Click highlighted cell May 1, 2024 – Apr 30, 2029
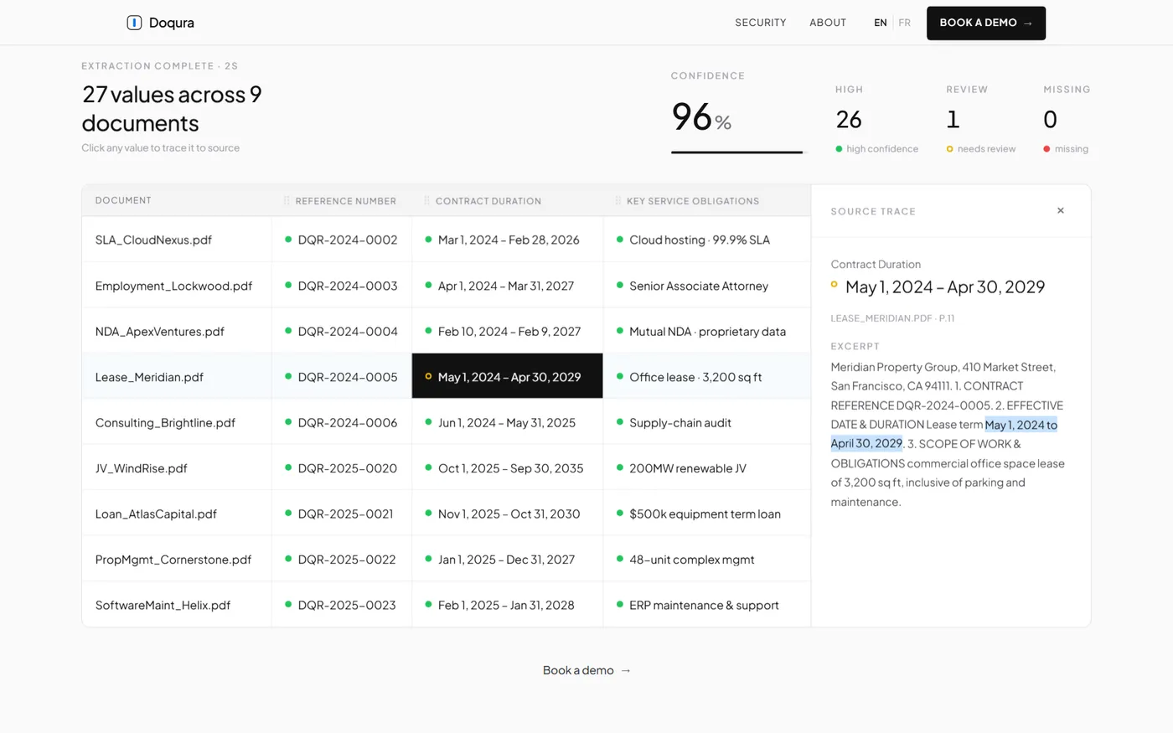This screenshot has height=733, width=1173. (x=508, y=376)
